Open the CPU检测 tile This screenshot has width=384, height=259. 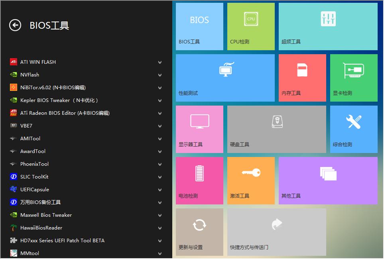click(x=251, y=26)
